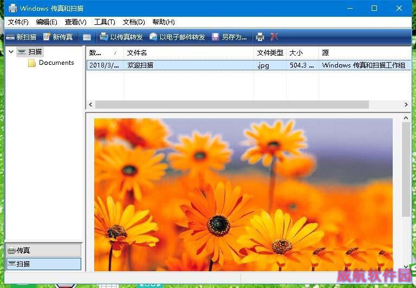Click the fax app icon in title bar
Image resolution: width=416 pixels, height=288 pixels.
click(12, 8)
